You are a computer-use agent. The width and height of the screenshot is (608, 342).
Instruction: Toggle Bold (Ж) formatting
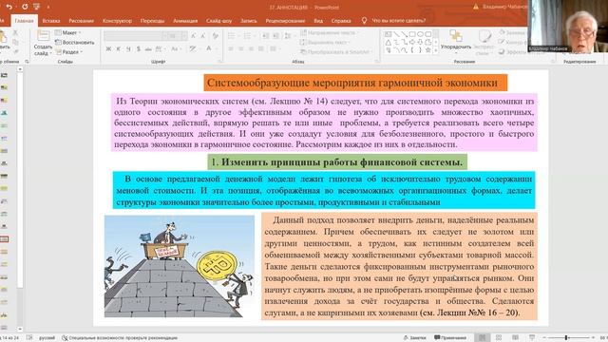pyautogui.click(x=108, y=48)
